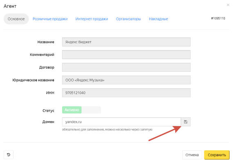Open the Основное tab
The image size is (233, 163).
[x=16, y=19]
